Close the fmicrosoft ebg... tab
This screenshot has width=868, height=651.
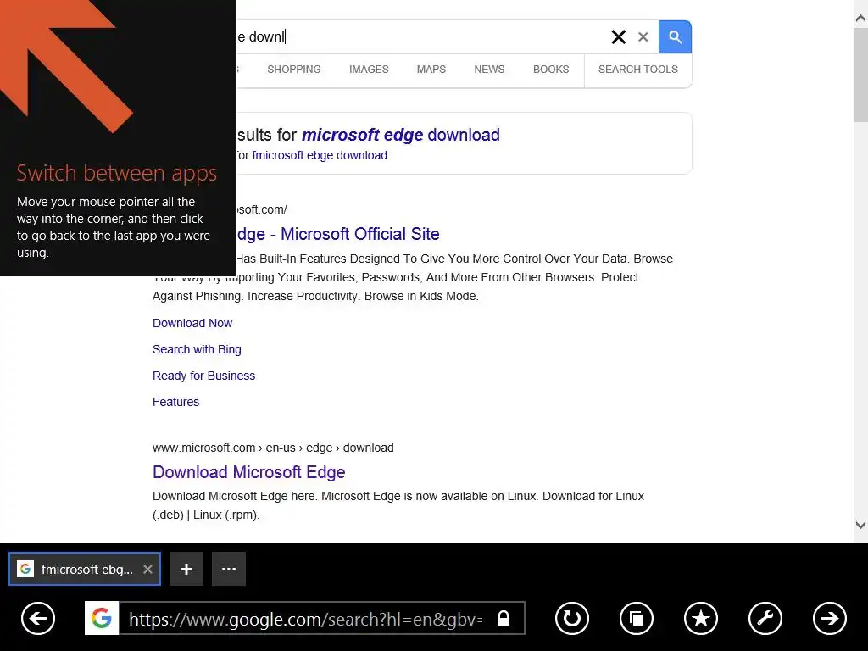pyautogui.click(x=147, y=569)
